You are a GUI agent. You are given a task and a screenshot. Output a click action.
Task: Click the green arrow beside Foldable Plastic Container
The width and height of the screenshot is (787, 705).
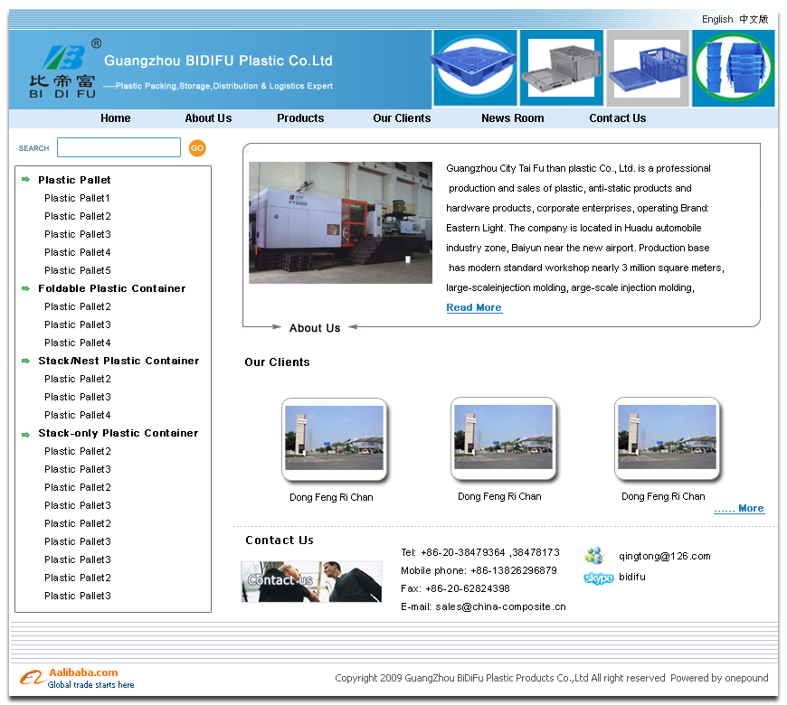point(25,287)
